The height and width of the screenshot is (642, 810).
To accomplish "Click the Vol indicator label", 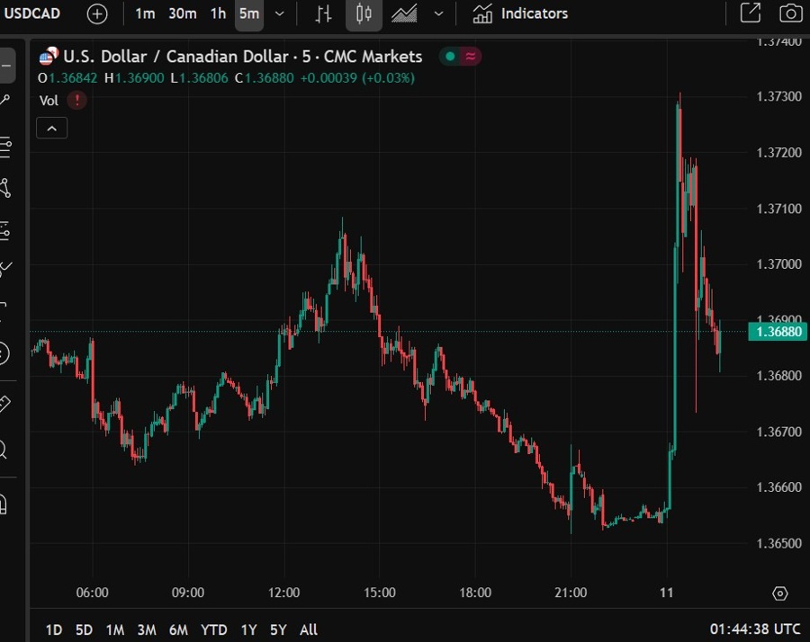I will [x=49, y=101].
